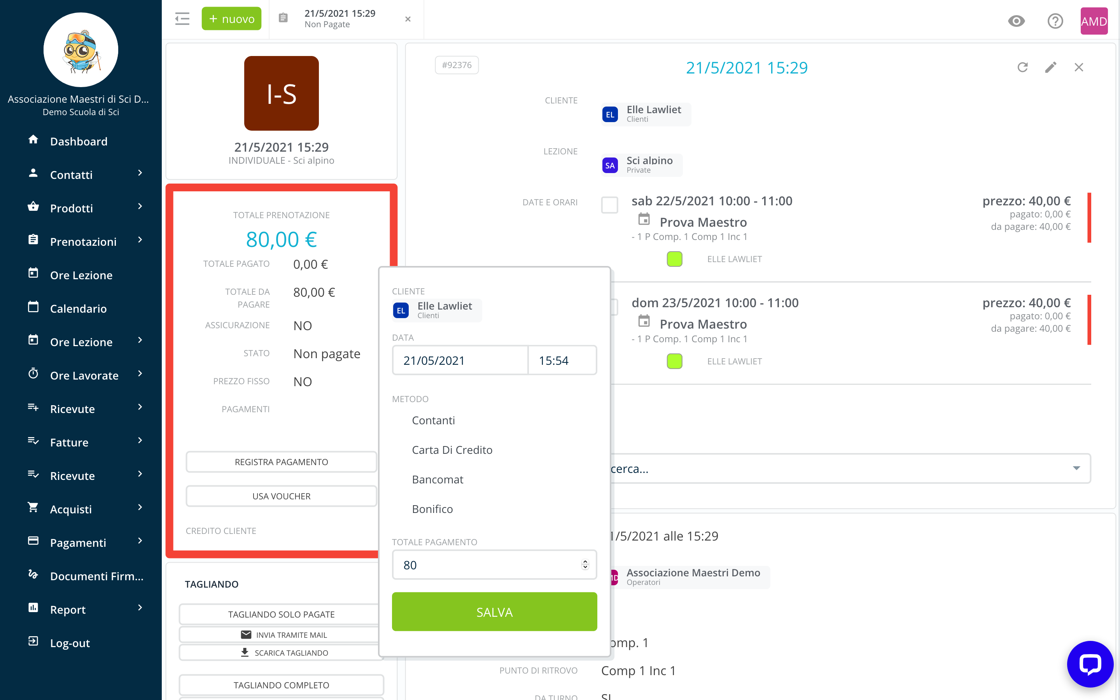
Task: Click the refresh booking icon
Action: pos(1022,68)
